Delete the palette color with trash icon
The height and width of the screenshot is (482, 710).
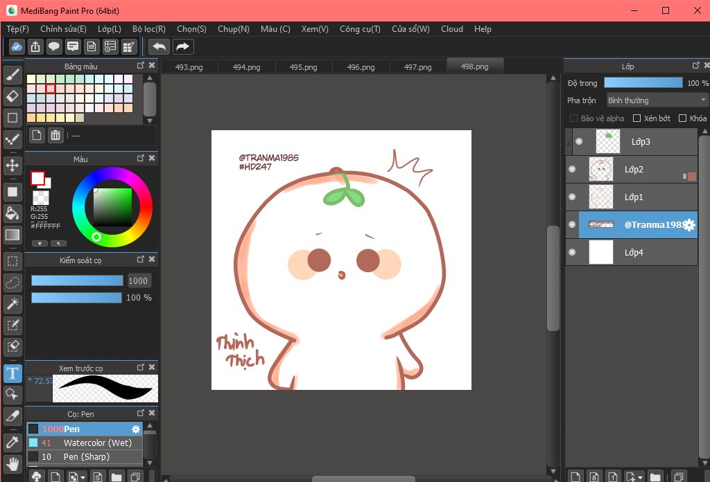point(55,135)
